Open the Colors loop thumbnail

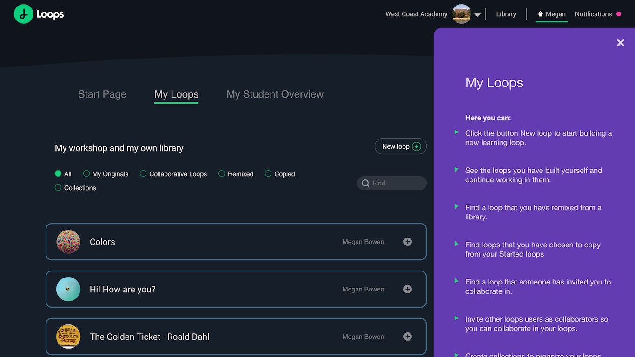[68, 242]
